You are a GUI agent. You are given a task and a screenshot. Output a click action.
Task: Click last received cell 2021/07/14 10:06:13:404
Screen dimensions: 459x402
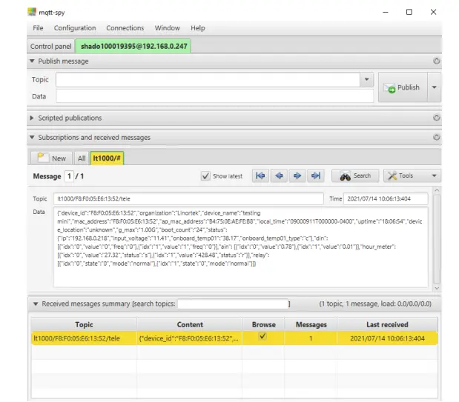point(387,338)
